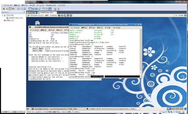The height and width of the screenshot is (114, 188).
Task: Click the red capture toolbar icon
Action: click(x=55, y=9)
